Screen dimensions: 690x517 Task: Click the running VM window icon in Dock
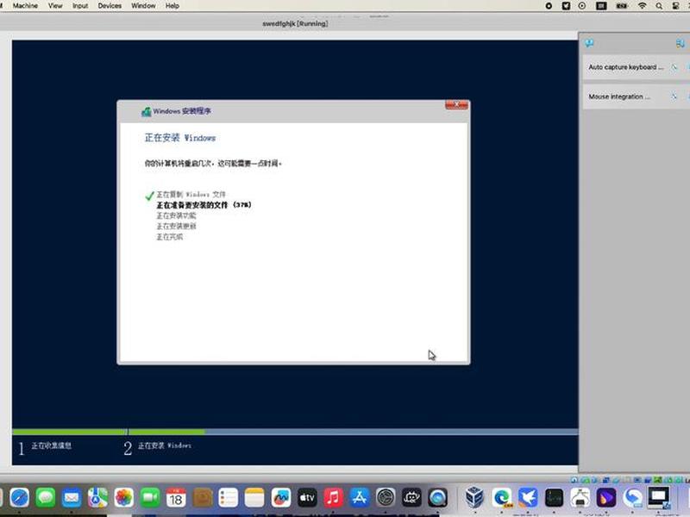point(658,498)
